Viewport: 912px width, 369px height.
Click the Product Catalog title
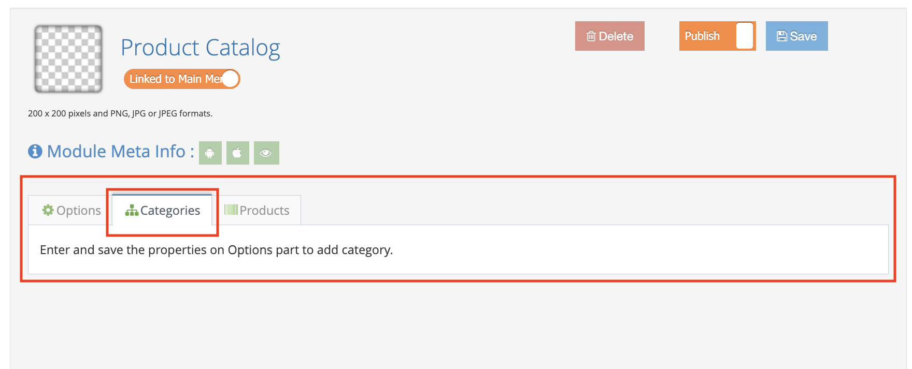click(x=201, y=48)
